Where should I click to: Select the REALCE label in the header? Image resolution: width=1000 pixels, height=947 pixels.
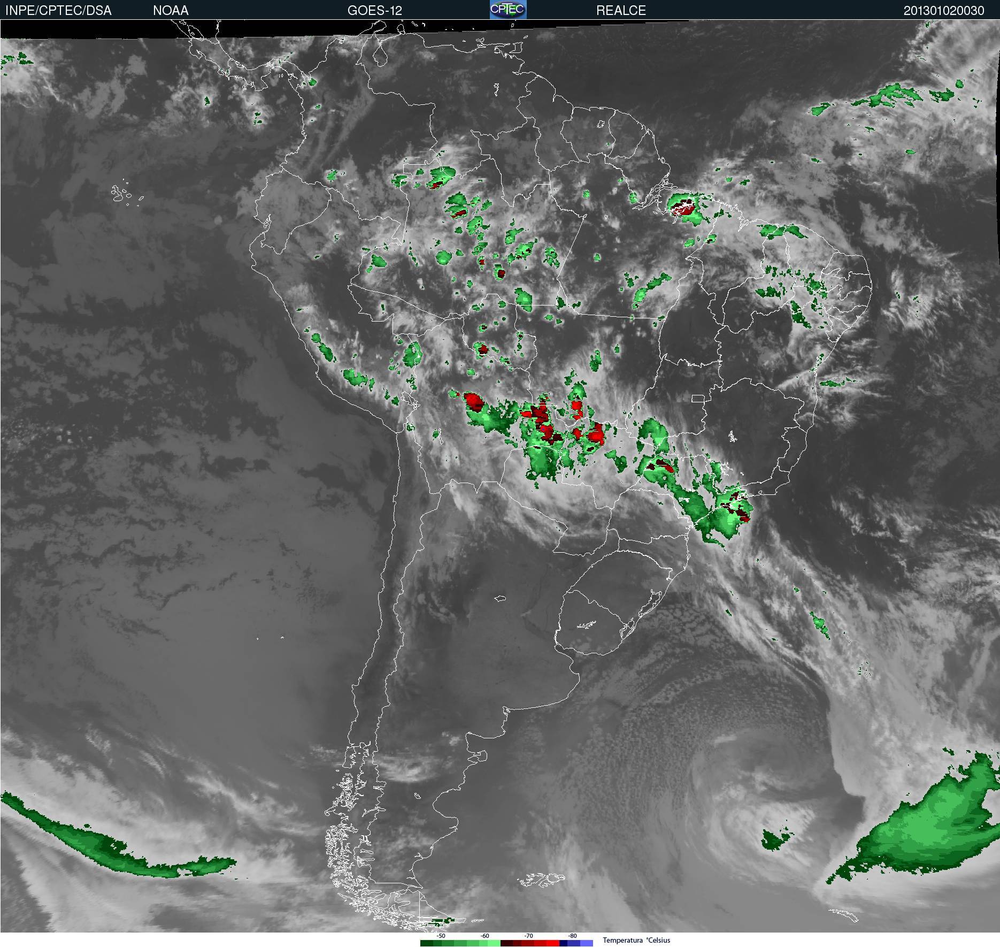[x=621, y=11]
